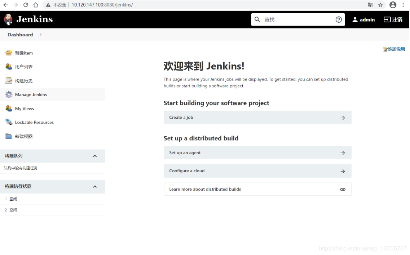Select executor 1 空闲 row

[52, 199]
